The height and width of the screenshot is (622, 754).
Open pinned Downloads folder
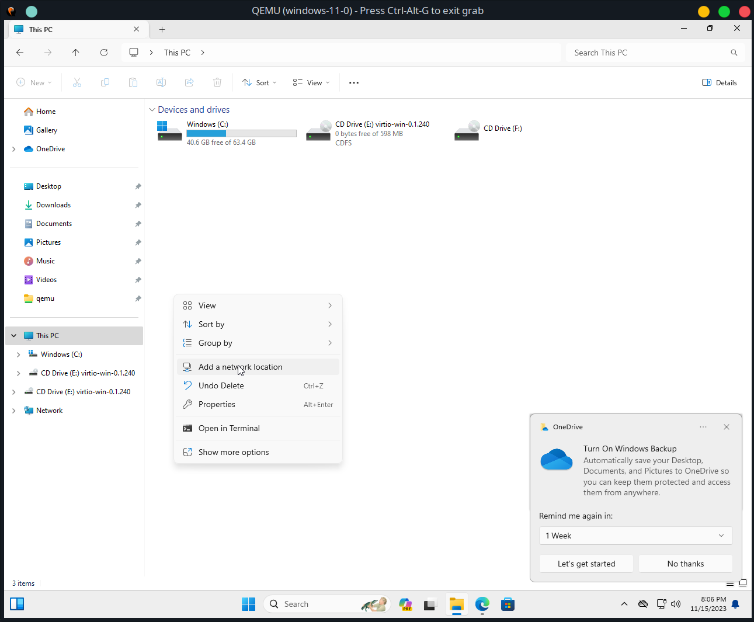(x=74, y=205)
